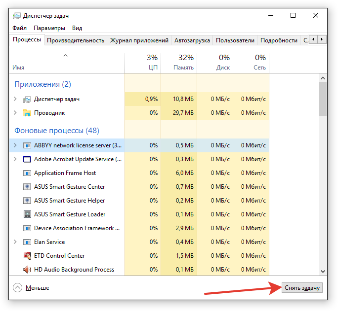
Task: Sort by the ЦП column header
Action: coord(143,63)
